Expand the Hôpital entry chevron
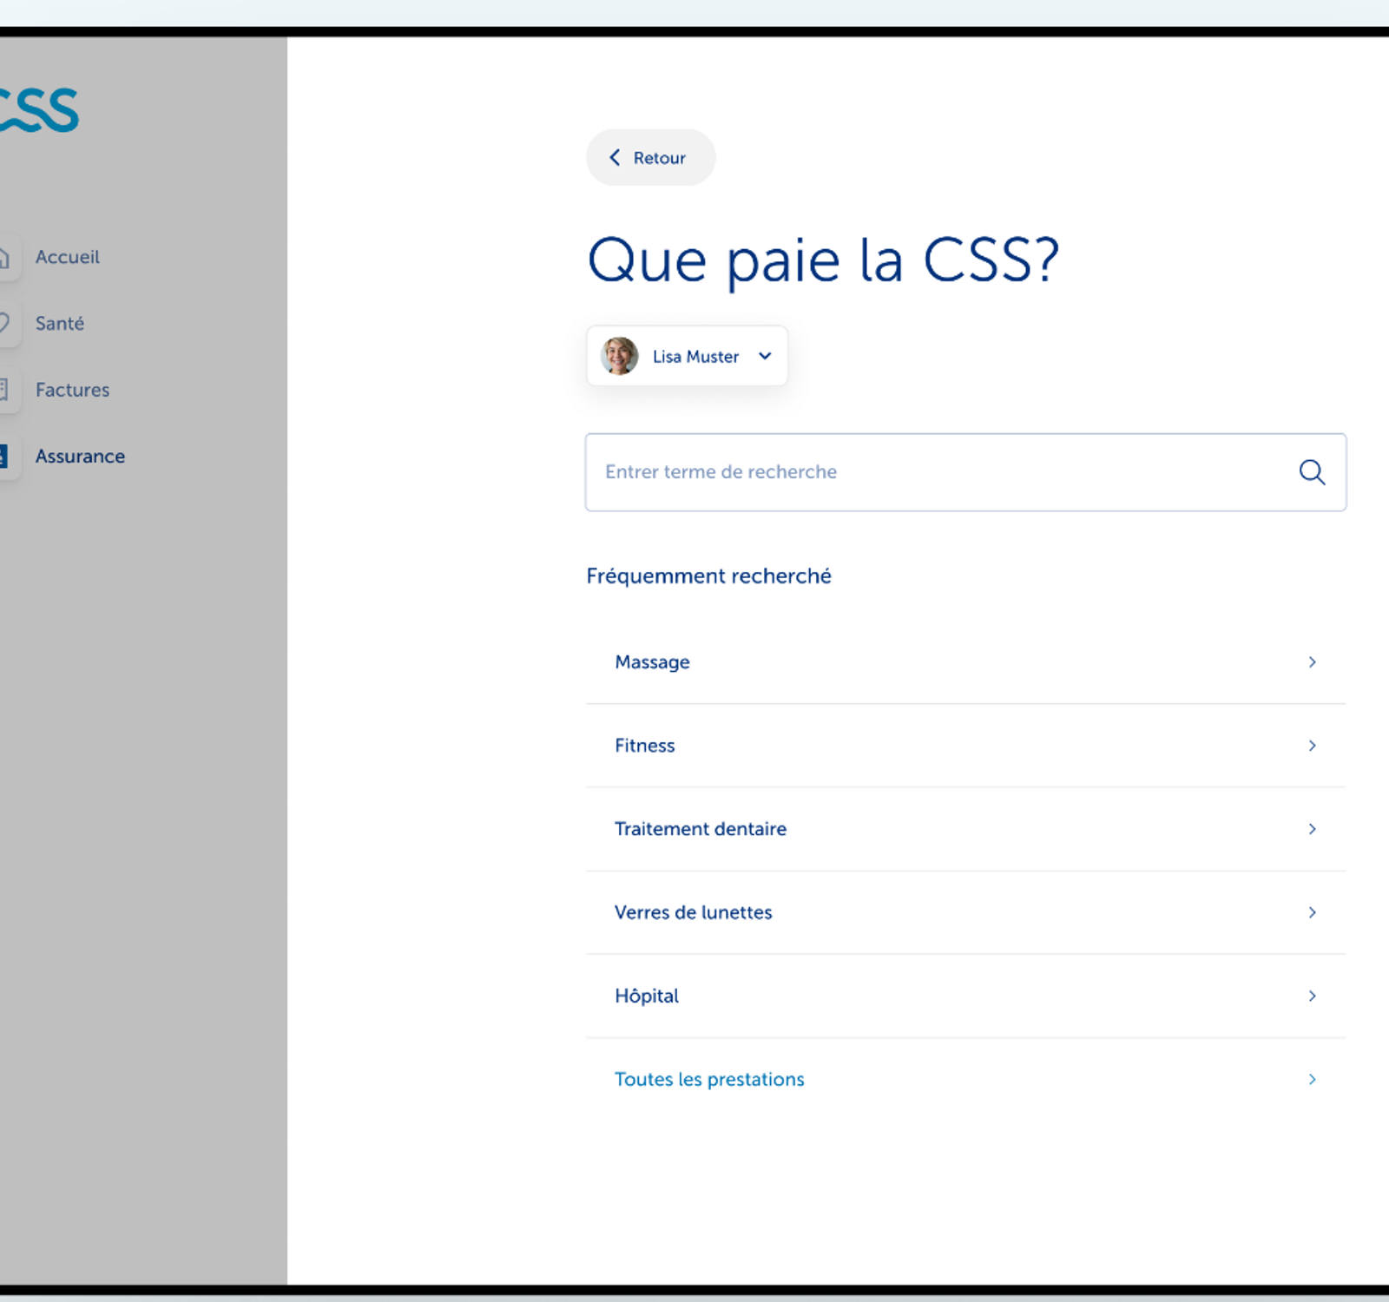 point(1312,996)
